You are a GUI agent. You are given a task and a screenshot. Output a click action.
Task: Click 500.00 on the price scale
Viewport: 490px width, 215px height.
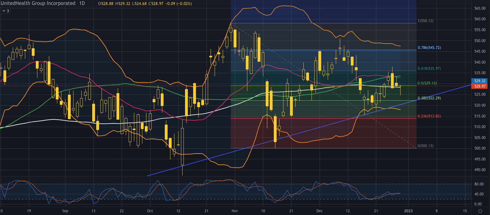point(480,148)
